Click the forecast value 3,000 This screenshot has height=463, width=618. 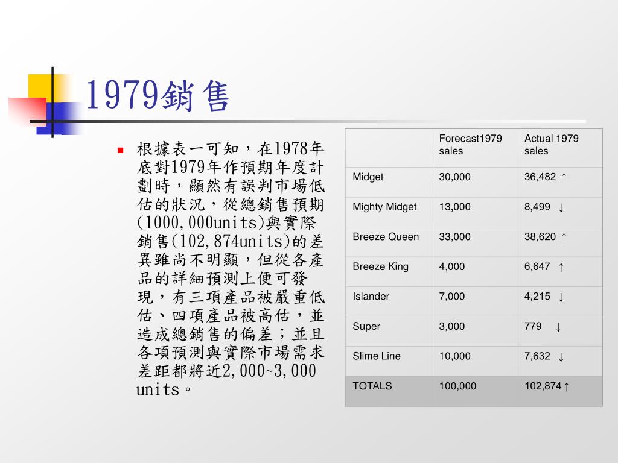[x=451, y=326]
